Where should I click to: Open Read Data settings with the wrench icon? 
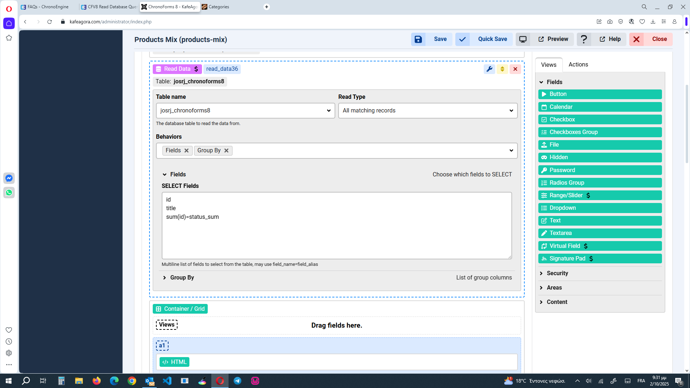click(489, 69)
